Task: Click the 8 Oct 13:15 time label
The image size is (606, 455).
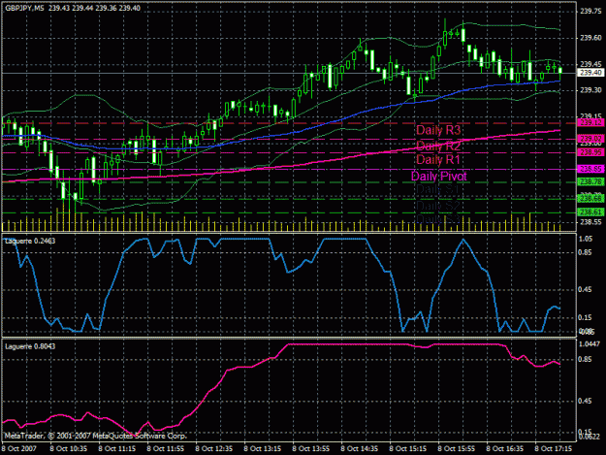Action: coord(263,449)
